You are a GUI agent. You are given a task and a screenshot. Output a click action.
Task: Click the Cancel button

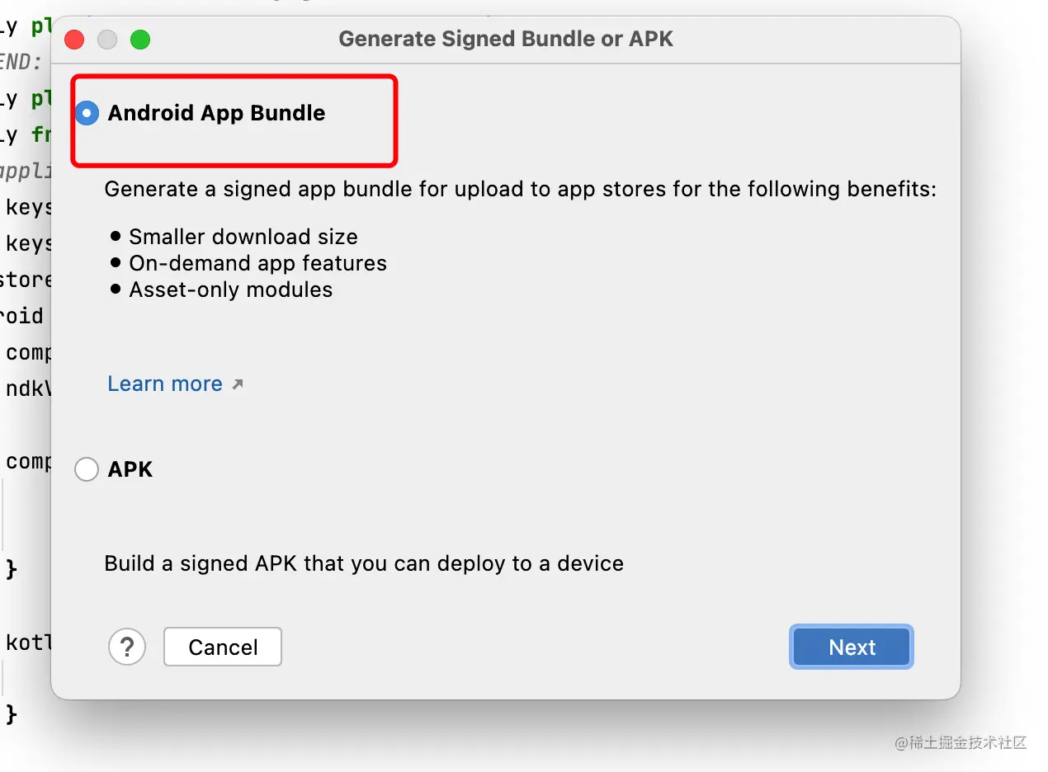pyautogui.click(x=223, y=647)
